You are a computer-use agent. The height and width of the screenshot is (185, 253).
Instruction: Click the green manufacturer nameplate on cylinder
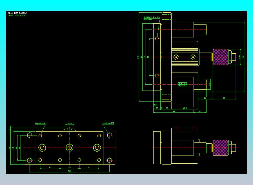[x=183, y=84]
